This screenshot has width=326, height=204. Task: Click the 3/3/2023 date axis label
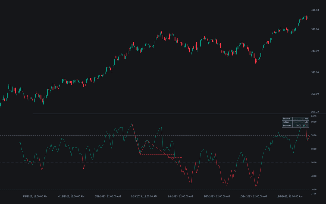(35, 196)
